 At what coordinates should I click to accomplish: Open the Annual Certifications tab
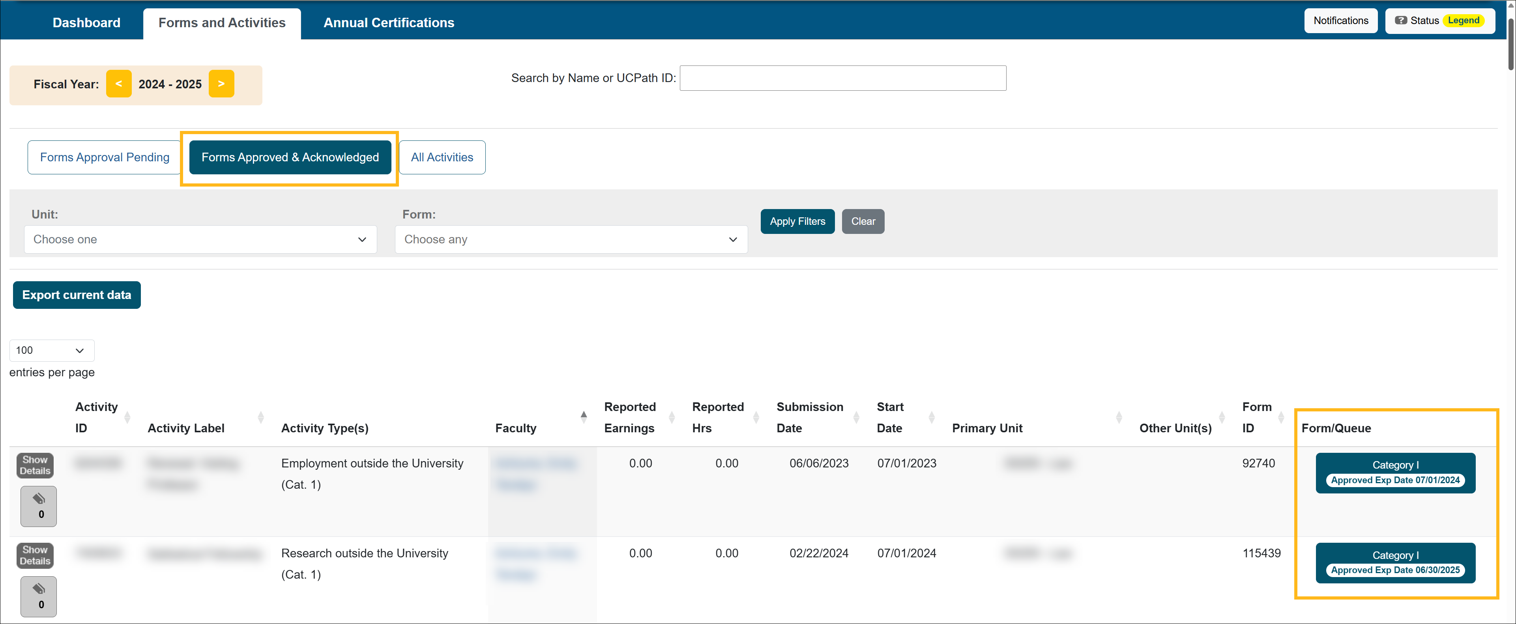click(x=388, y=22)
